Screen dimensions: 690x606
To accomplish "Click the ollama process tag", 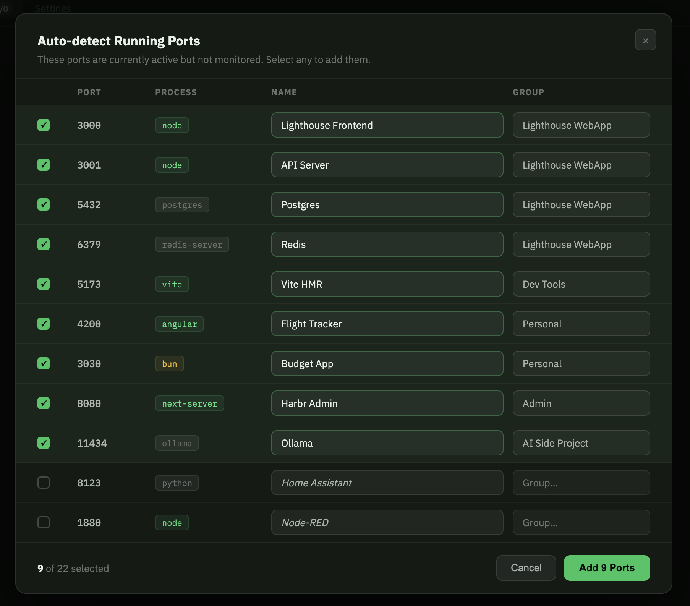I will [177, 443].
